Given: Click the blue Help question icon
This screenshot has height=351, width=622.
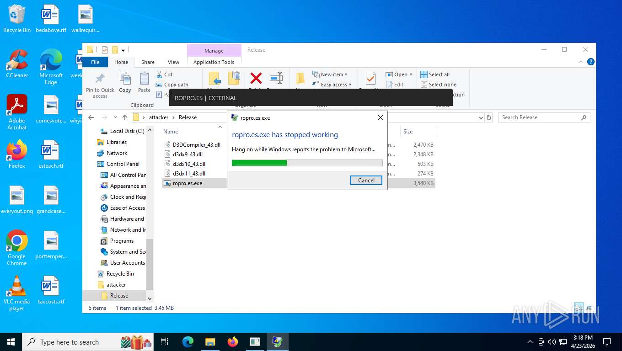Looking at the screenshot, I should click(x=590, y=62).
